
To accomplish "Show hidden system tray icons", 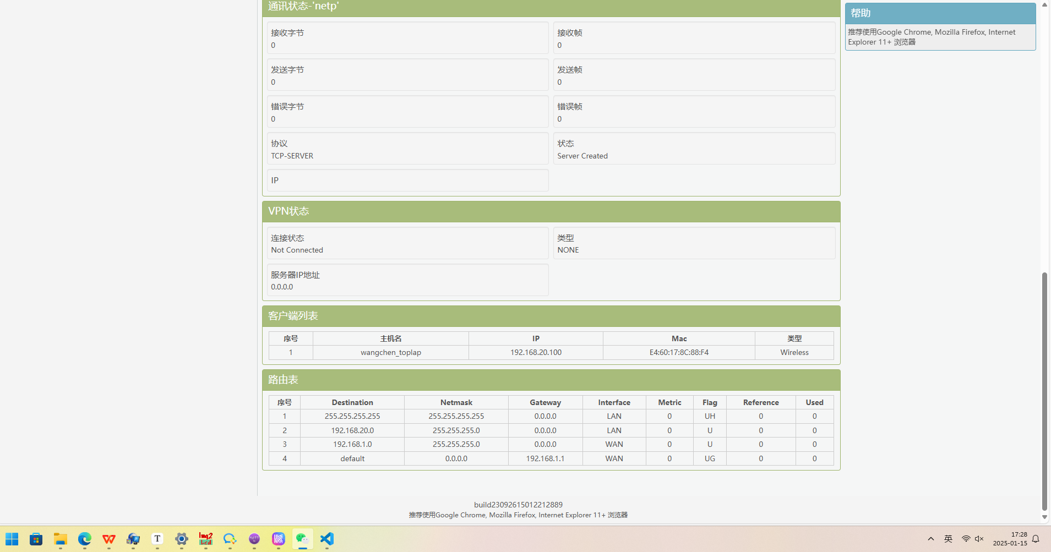I will (931, 539).
